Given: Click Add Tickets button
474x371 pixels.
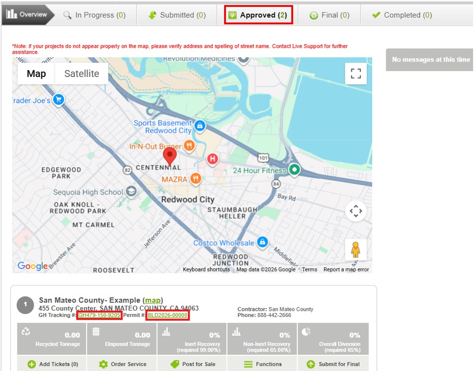Looking at the screenshot, I should [x=53, y=364].
